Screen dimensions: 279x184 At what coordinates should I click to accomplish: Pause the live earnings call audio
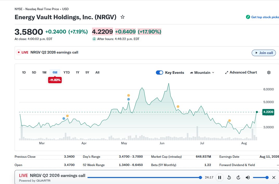[x=220, y=178]
